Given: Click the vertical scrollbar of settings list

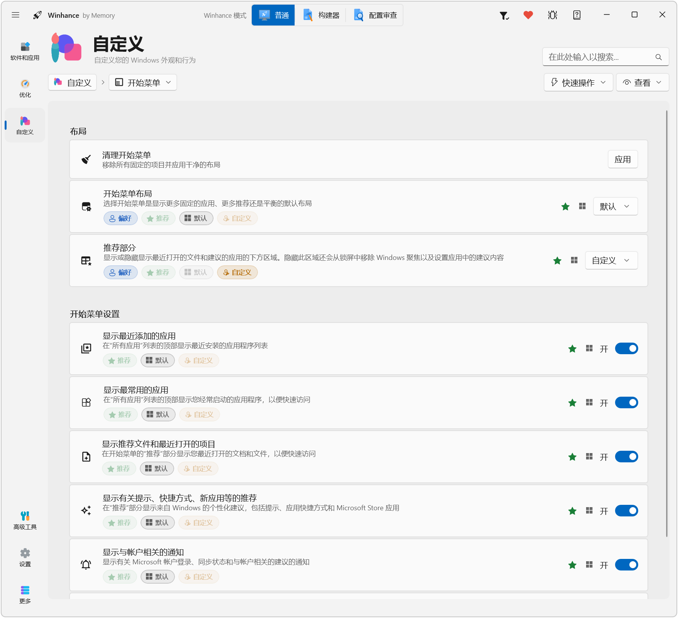Looking at the screenshot, I should point(666,324).
